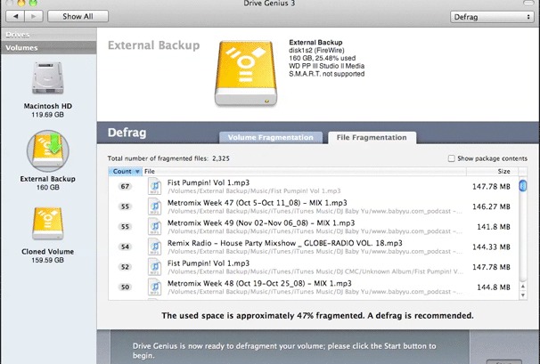Viewport: 540px width, 364px height.
Task: Click 'S.M.A.R.T. not supported' info line
Action: pyautogui.click(x=326, y=74)
